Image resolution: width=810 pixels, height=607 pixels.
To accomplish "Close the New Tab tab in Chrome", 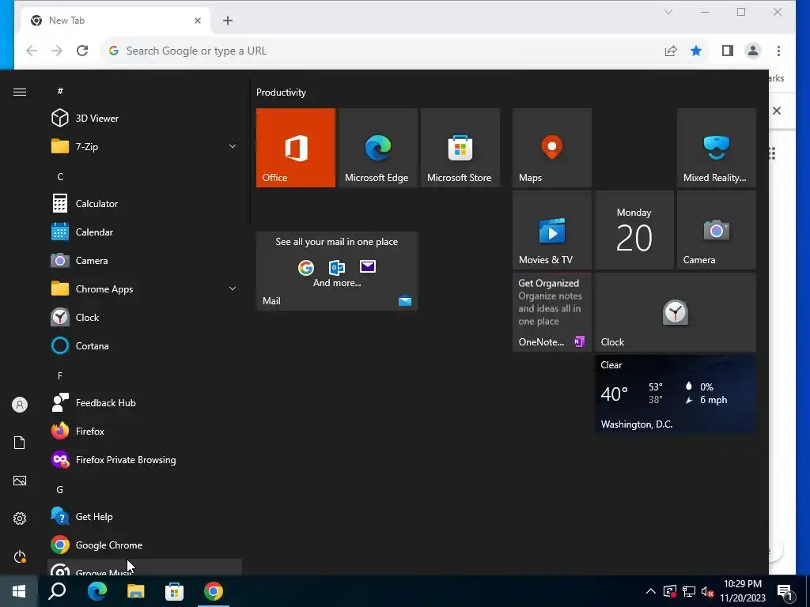I will (x=197, y=21).
